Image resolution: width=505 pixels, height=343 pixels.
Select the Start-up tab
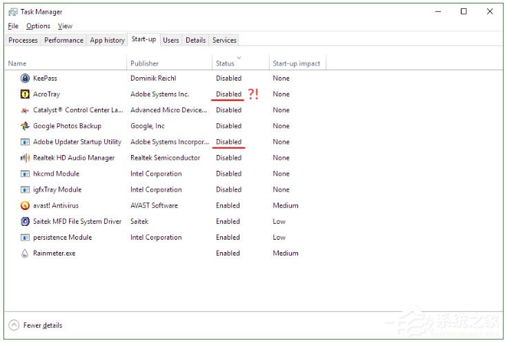tap(143, 39)
